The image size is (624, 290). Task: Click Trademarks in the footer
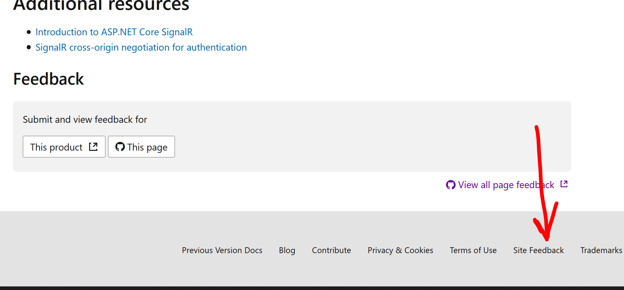coord(601,250)
